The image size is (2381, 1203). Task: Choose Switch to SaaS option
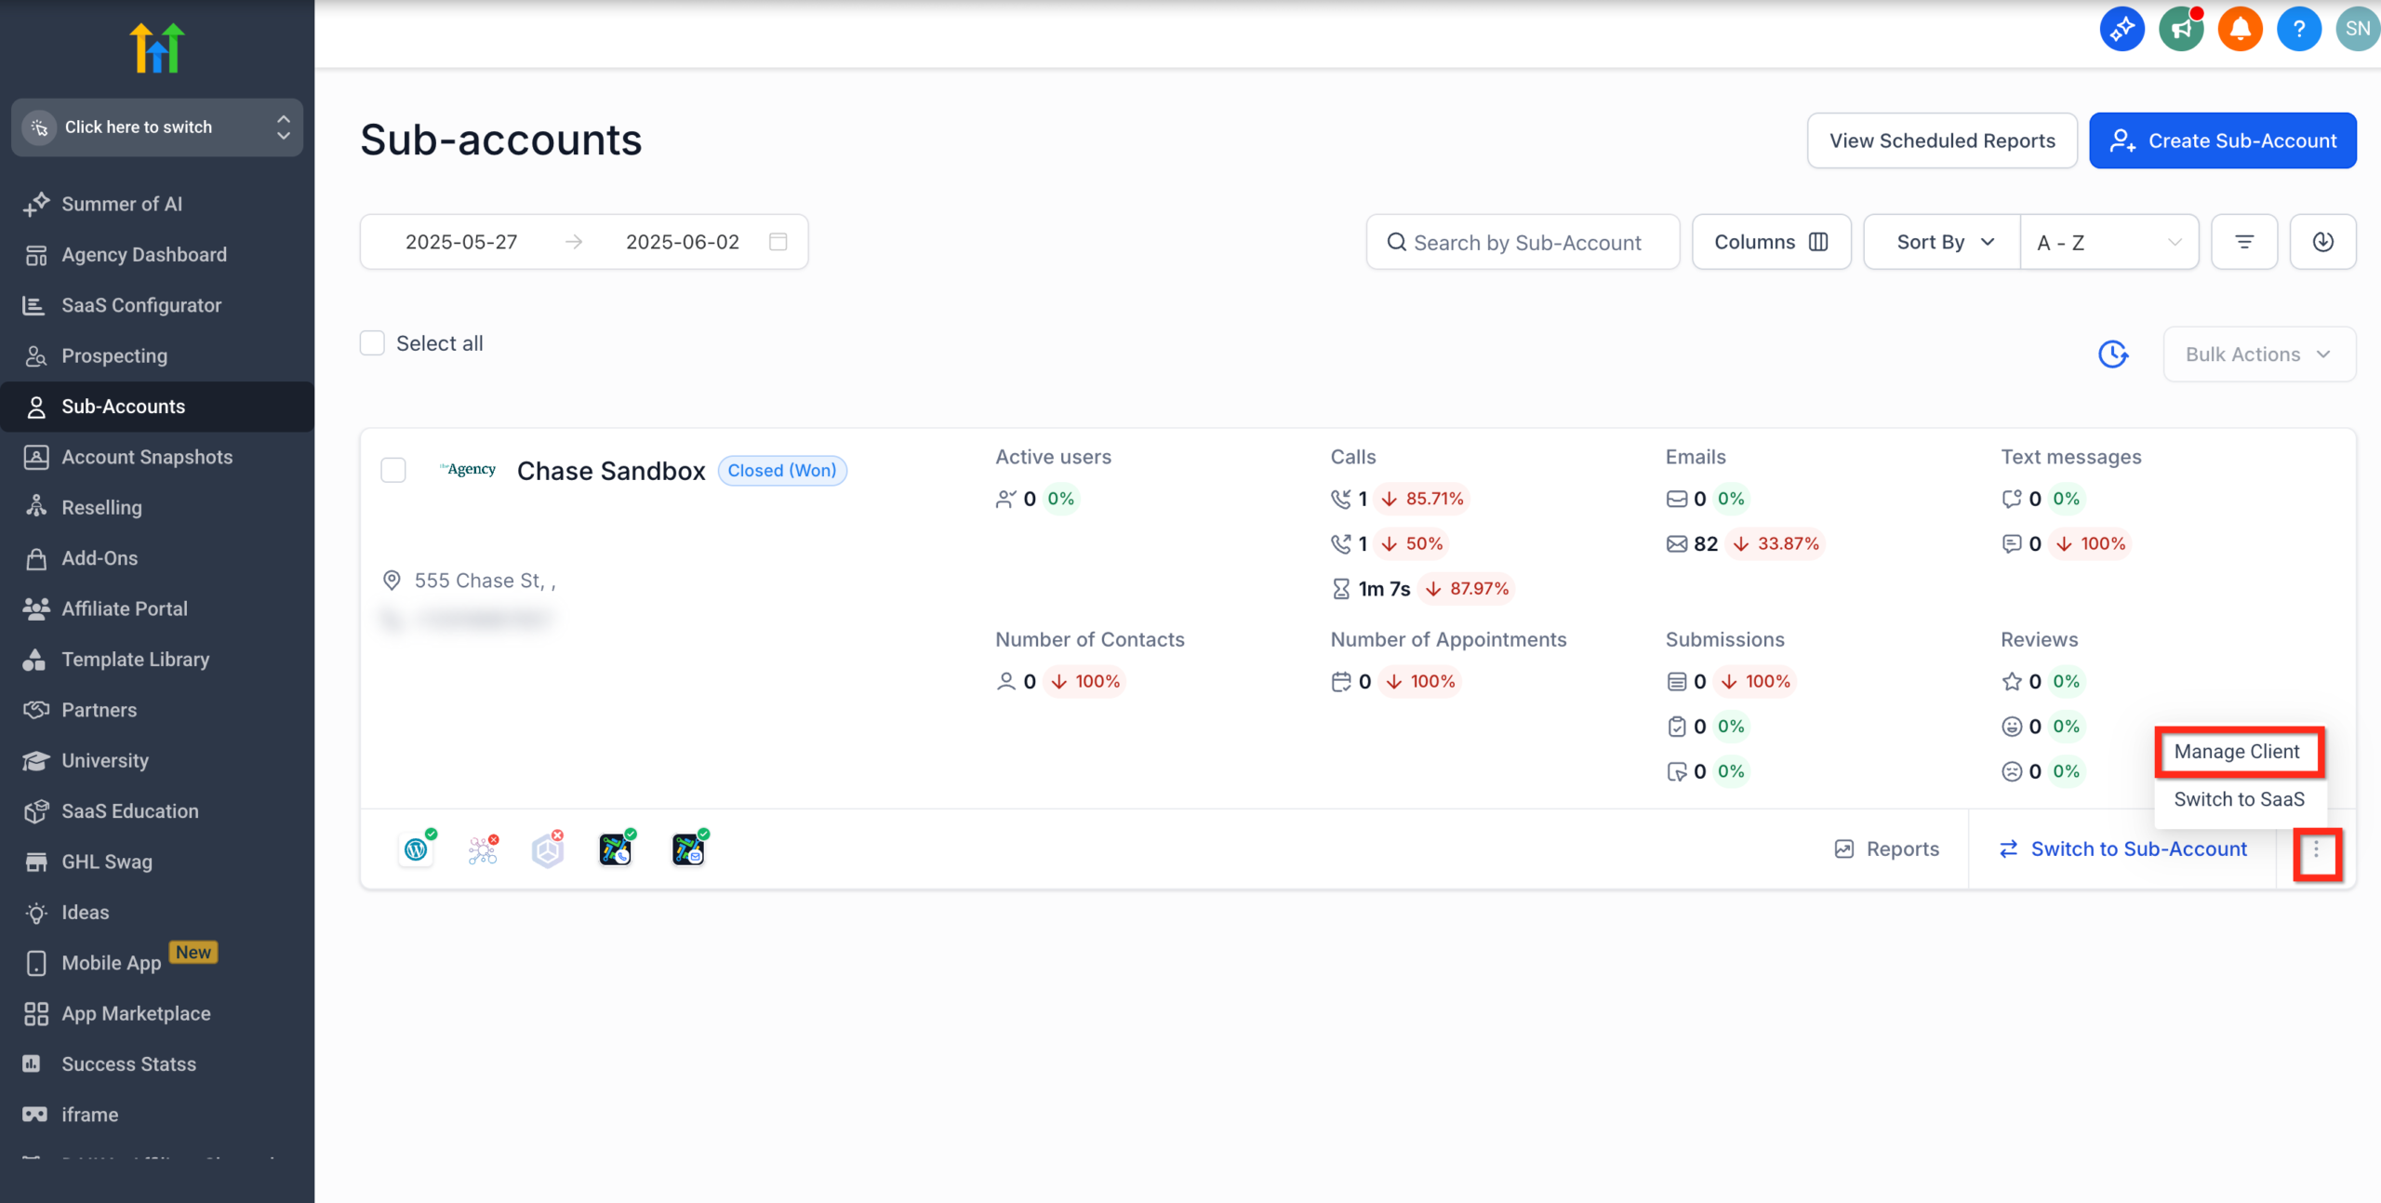[2239, 798]
